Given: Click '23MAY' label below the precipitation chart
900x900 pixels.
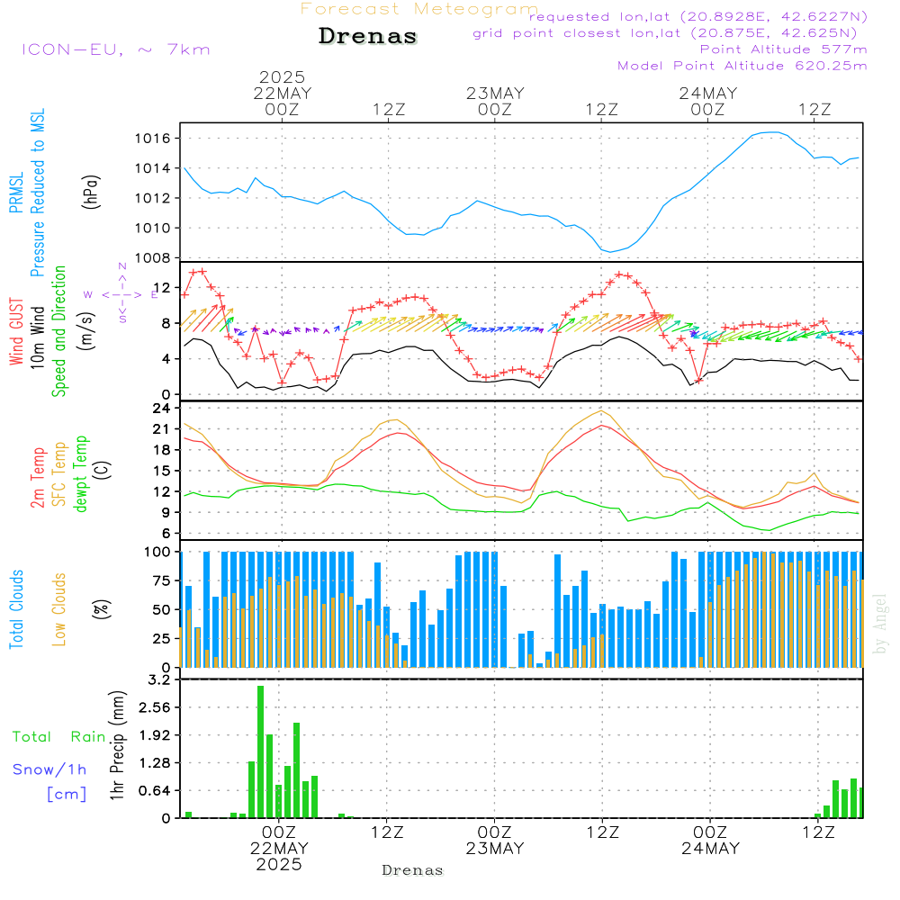Looking at the screenshot, I should (495, 848).
